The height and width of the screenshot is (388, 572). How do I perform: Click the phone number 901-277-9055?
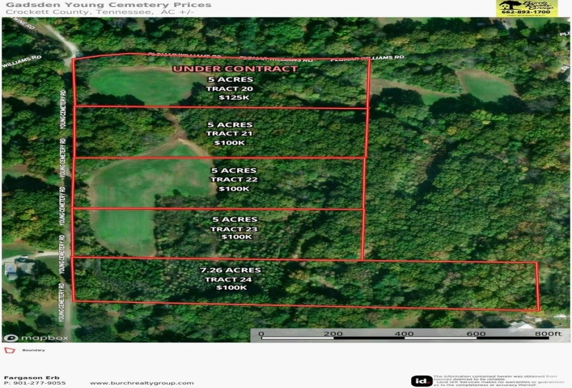pyautogui.click(x=40, y=383)
